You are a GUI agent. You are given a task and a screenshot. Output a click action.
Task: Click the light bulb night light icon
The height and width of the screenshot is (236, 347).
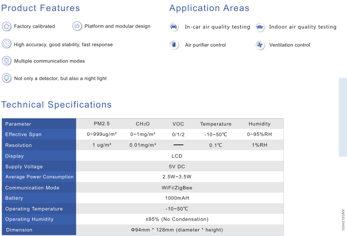tap(7, 78)
